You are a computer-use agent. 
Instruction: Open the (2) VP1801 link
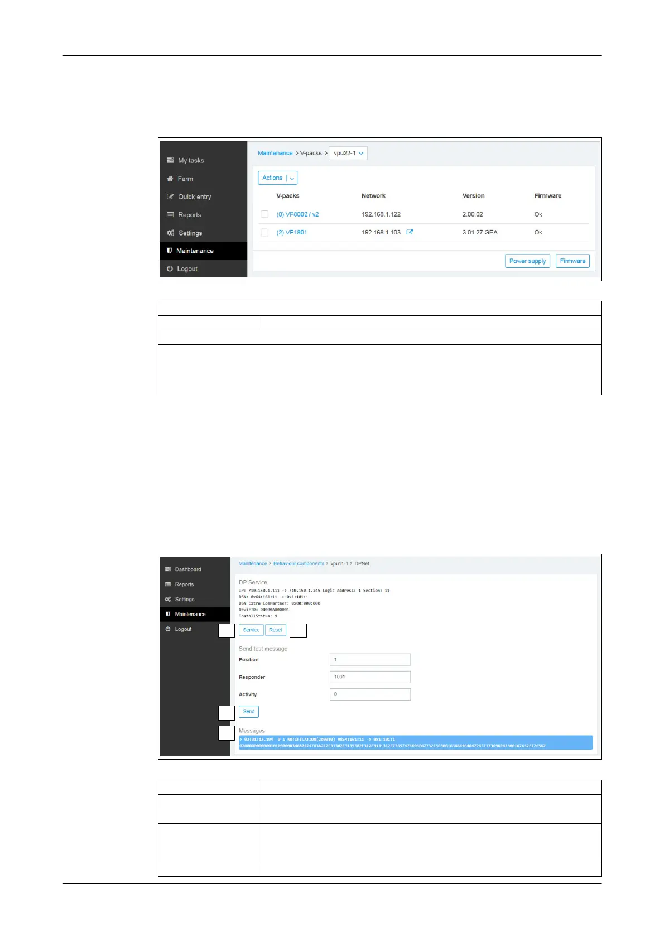pyautogui.click(x=292, y=232)
